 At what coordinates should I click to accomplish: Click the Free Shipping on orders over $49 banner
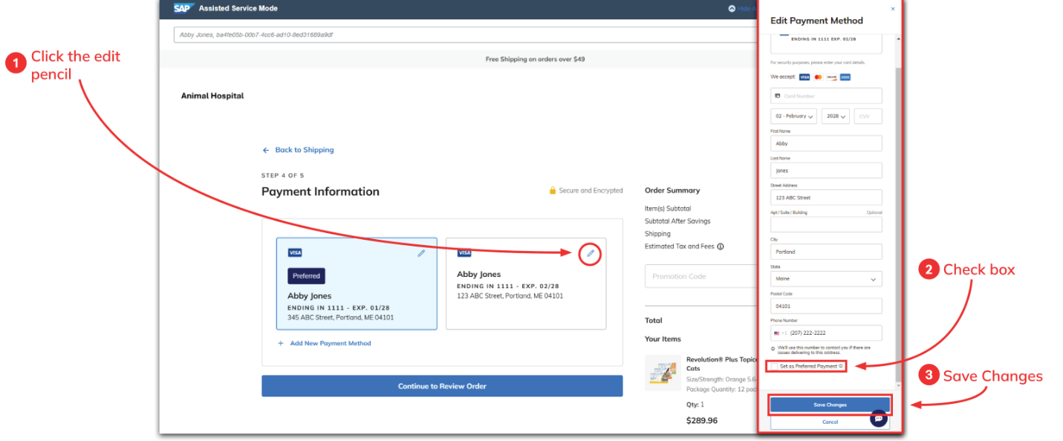point(535,59)
